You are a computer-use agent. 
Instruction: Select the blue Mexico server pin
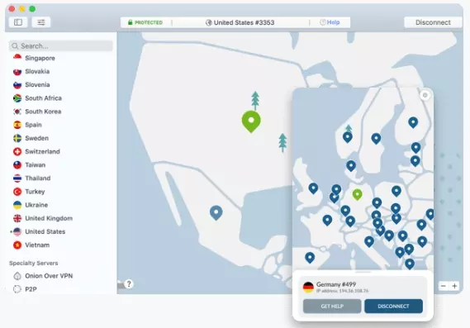[216, 213]
